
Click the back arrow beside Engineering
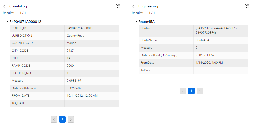click(134, 6)
